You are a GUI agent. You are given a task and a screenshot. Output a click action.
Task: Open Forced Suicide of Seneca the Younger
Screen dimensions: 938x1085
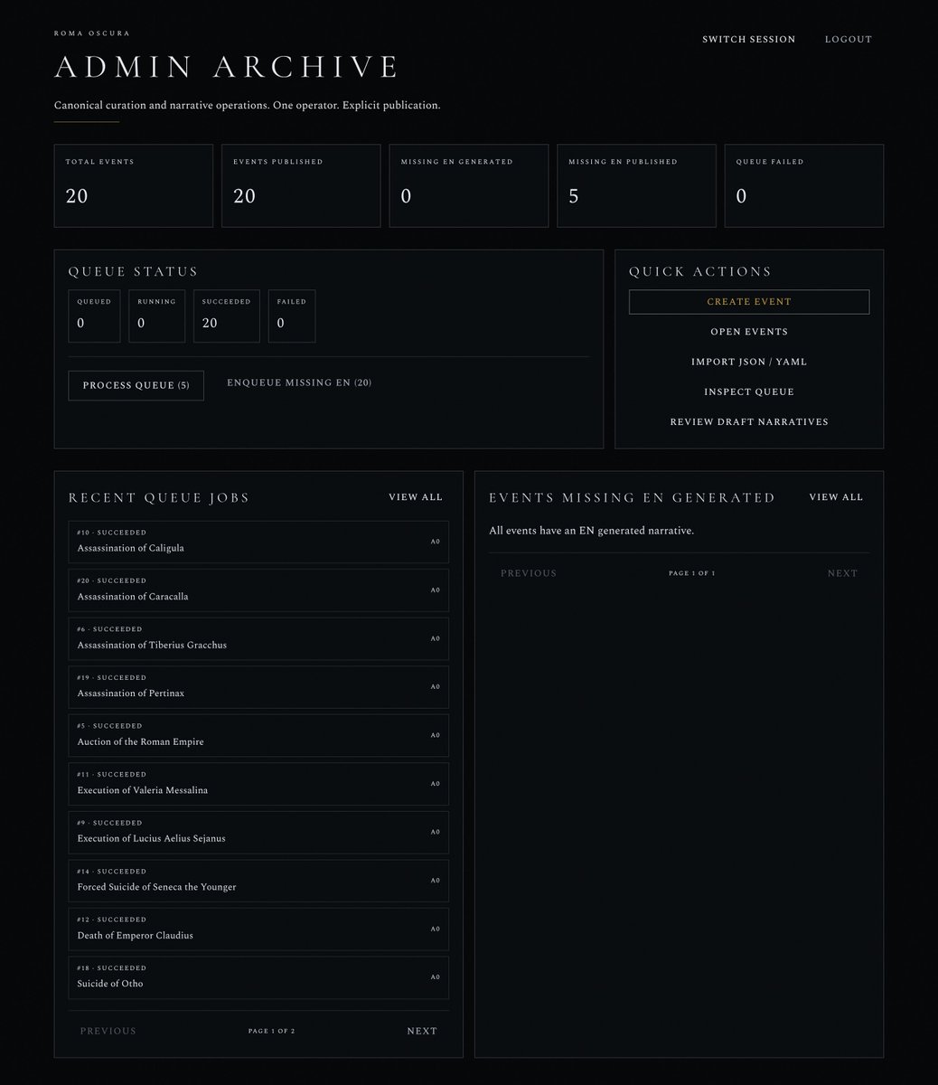pos(258,881)
